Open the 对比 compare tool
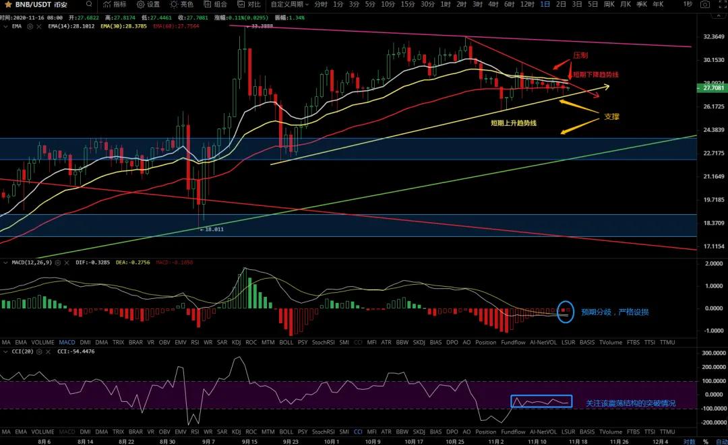Image resolution: width=728 pixels, height=445 pixels. click(248, 4)
